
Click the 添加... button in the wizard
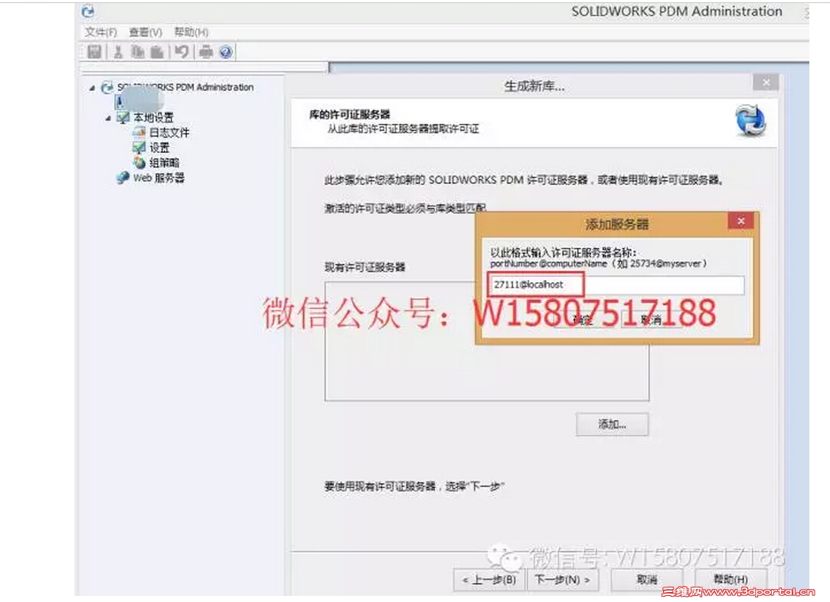tap(613, 425)
